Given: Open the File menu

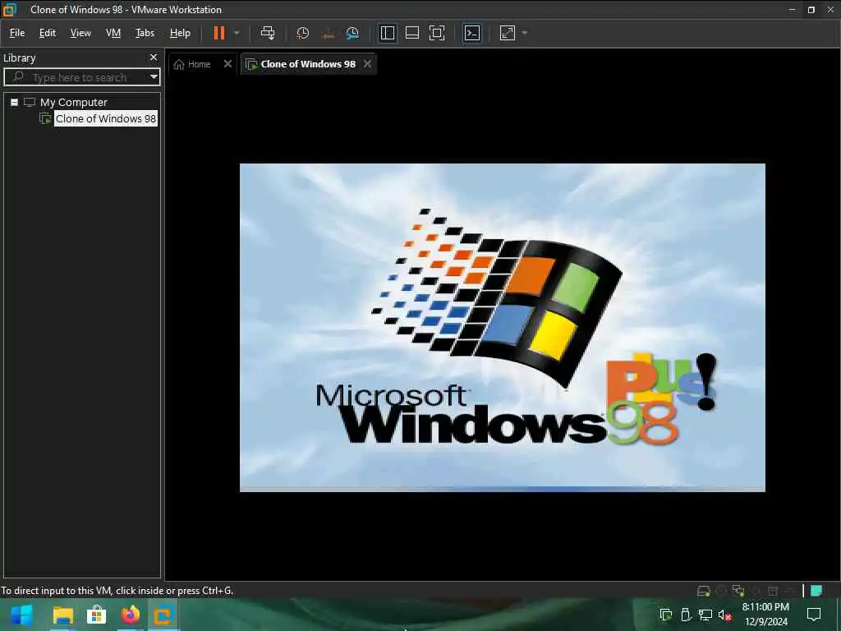Looking at the screenshot, I should click(17, 33).
